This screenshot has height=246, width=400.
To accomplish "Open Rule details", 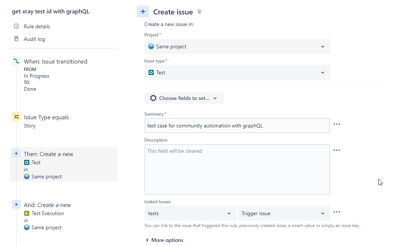I will [37, 26].
